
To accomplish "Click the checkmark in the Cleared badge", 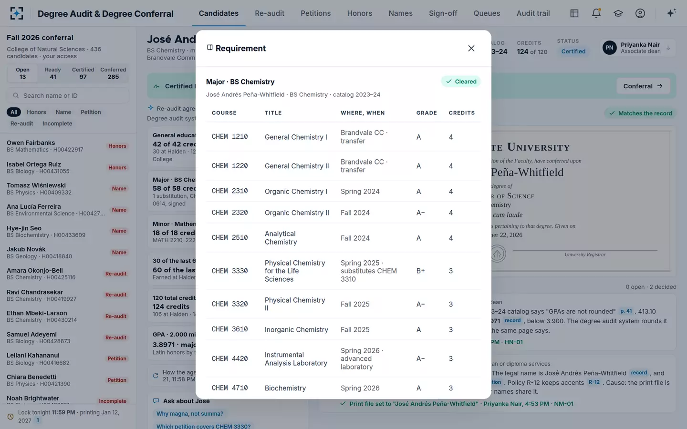I will click(449, 82).
